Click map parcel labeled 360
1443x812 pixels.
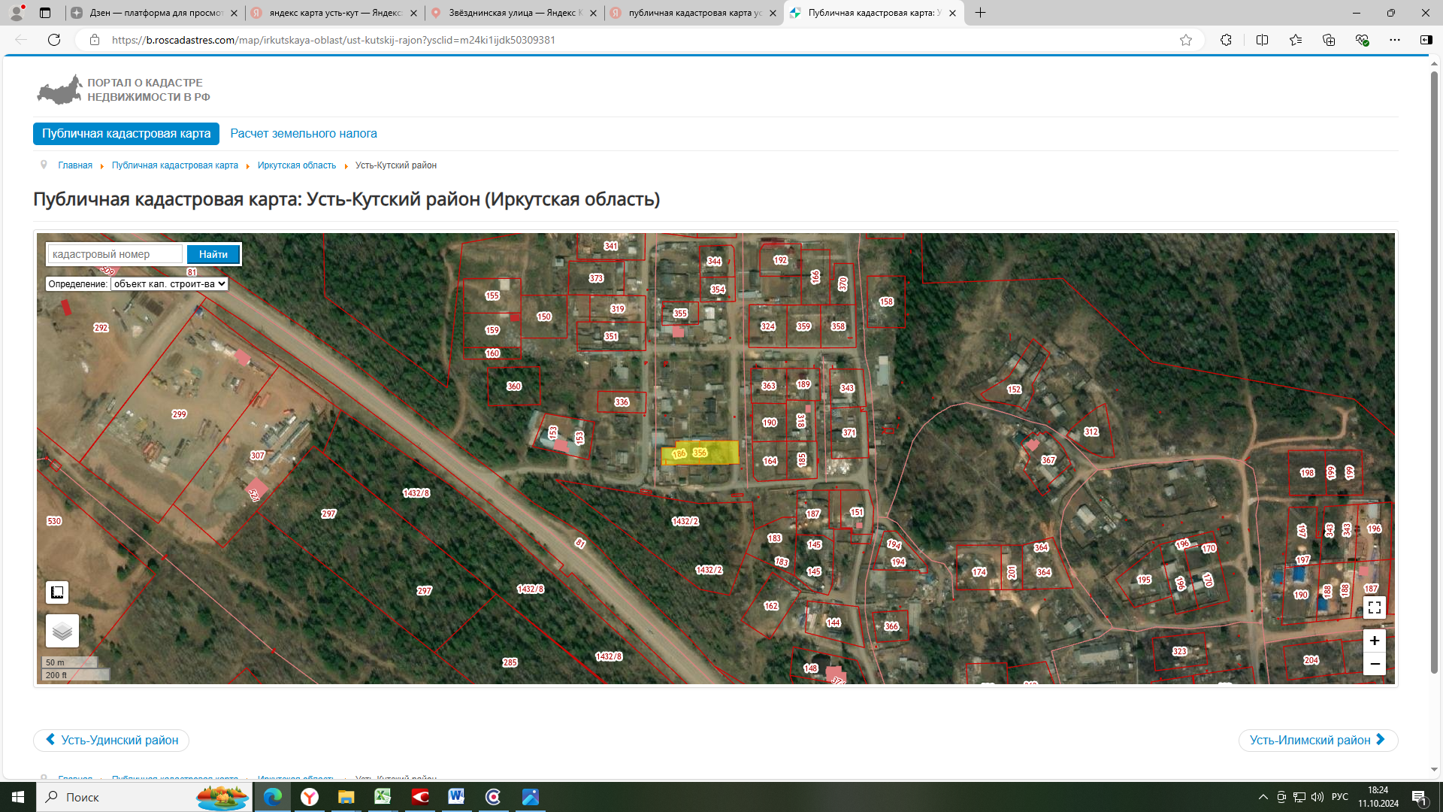click(514, 386)
